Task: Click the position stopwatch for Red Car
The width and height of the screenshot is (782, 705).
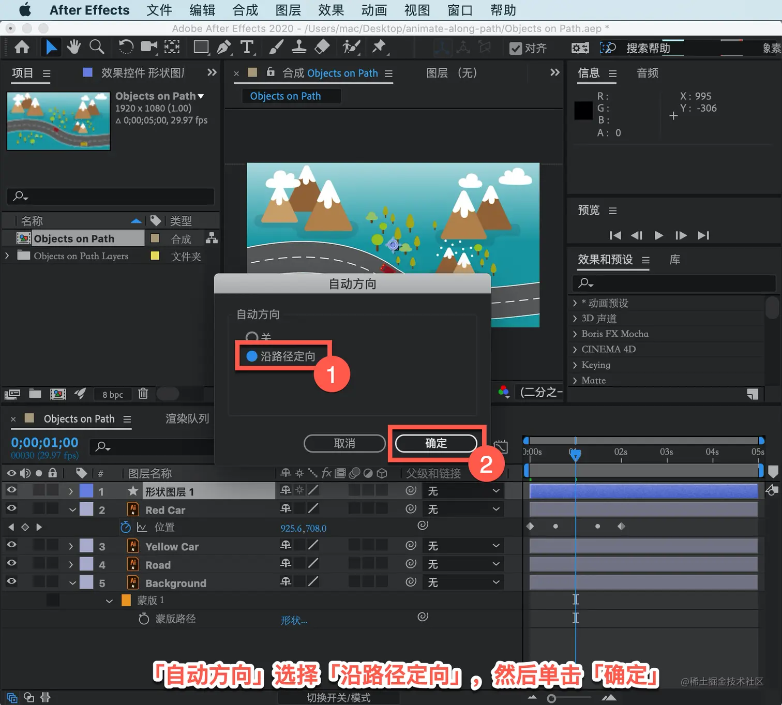Action: pos(126,527)
